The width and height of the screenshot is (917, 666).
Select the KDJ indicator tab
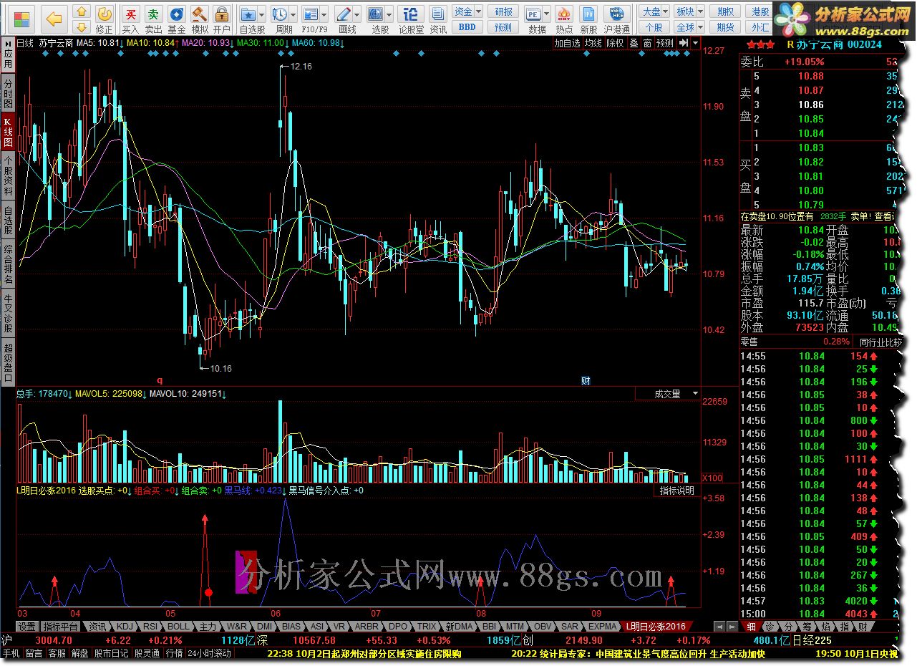(124, 626)
